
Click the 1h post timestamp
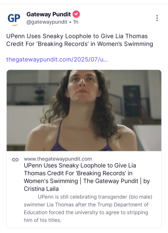point(76,22)
